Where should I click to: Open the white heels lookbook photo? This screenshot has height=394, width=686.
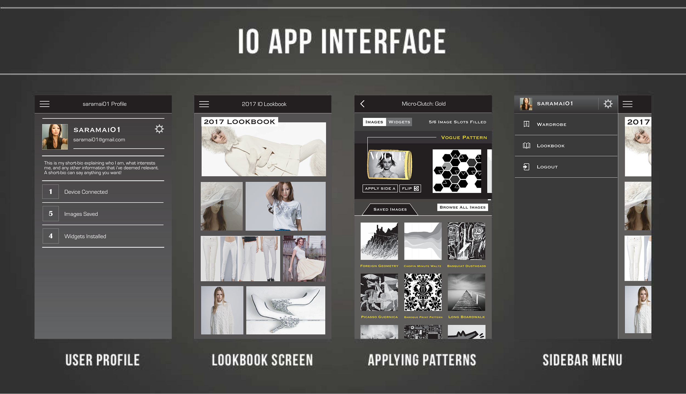[285, 310]
